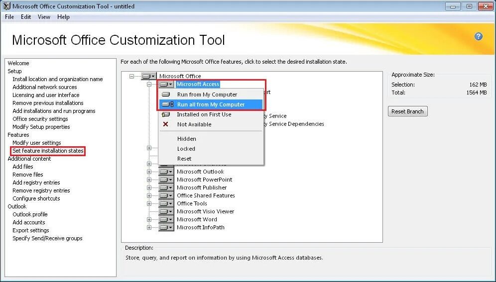
Task: Open Microsoft InfoPath install state dropdown
Action: click(166, 227)
